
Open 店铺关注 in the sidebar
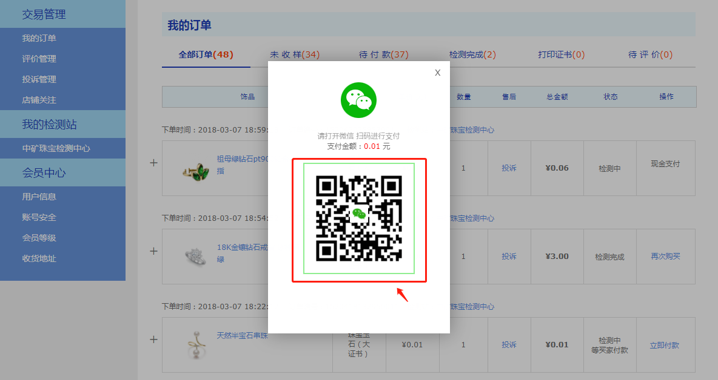[39, 100]
